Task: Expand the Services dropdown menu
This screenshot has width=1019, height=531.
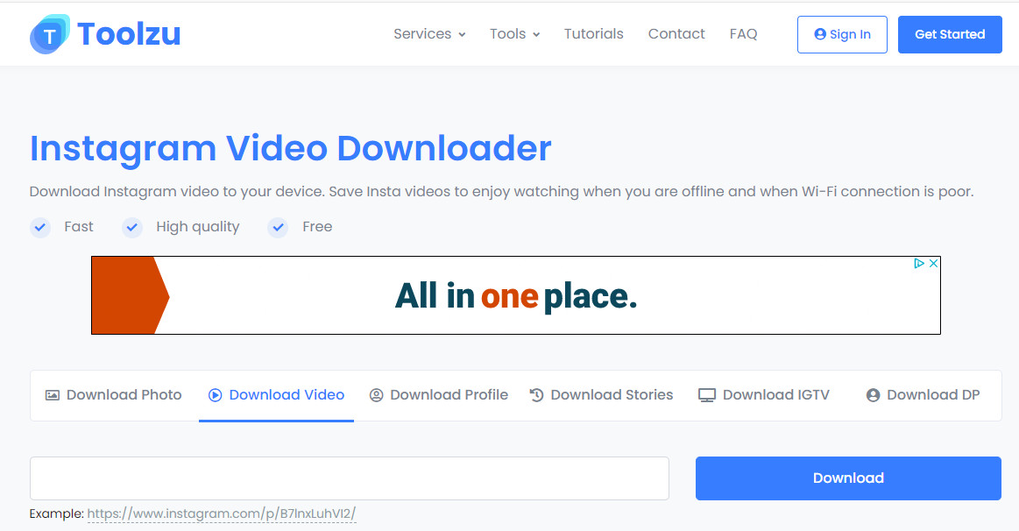Action: point(429,34)
